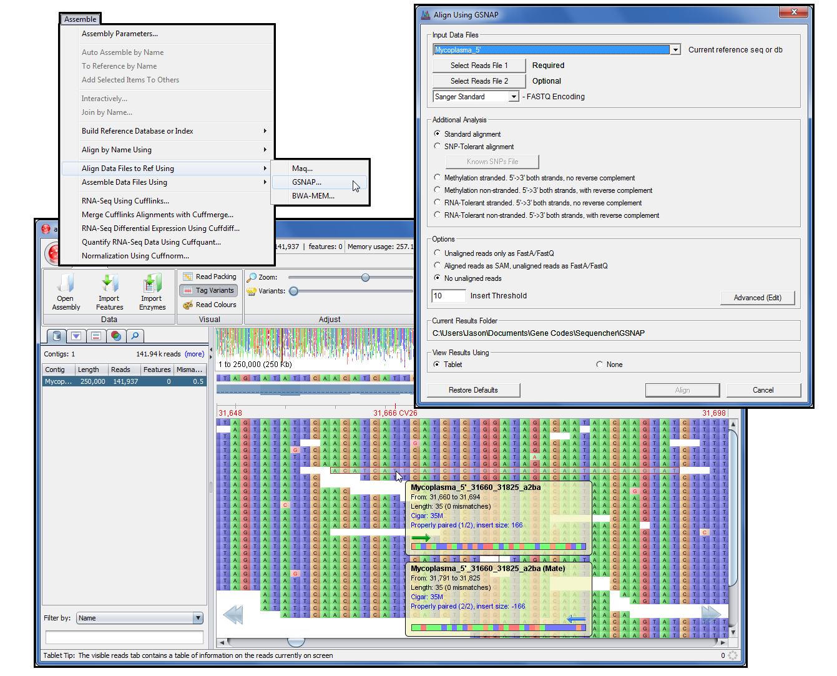Click the Restore Defaults button

tap(472, 389)
